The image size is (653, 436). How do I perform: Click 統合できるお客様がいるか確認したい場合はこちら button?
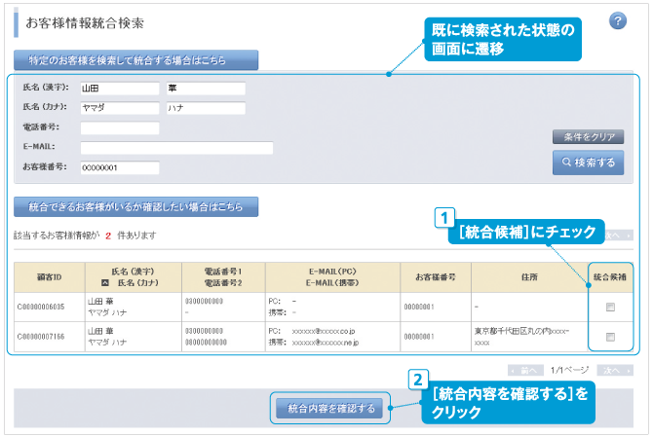tap(135, 206)
